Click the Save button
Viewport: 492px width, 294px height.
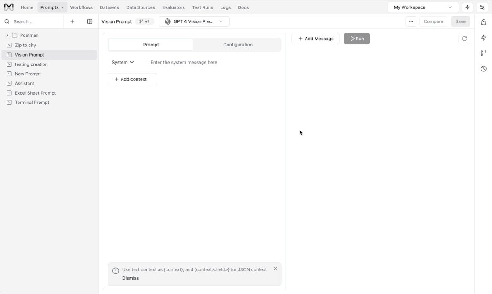pos(460,21)
